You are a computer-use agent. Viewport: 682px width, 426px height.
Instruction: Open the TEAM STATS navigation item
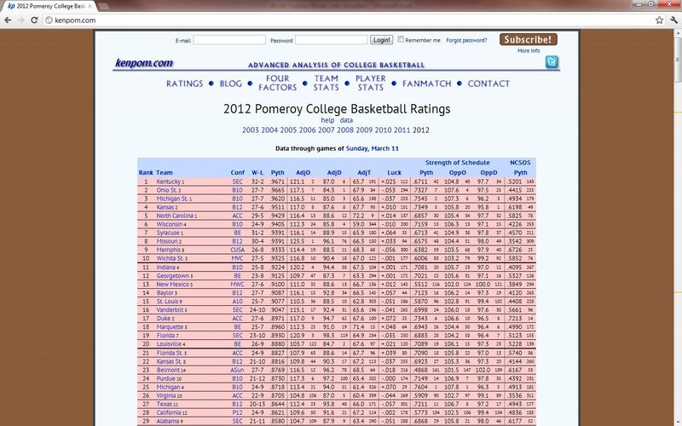(x=327, y=83)
